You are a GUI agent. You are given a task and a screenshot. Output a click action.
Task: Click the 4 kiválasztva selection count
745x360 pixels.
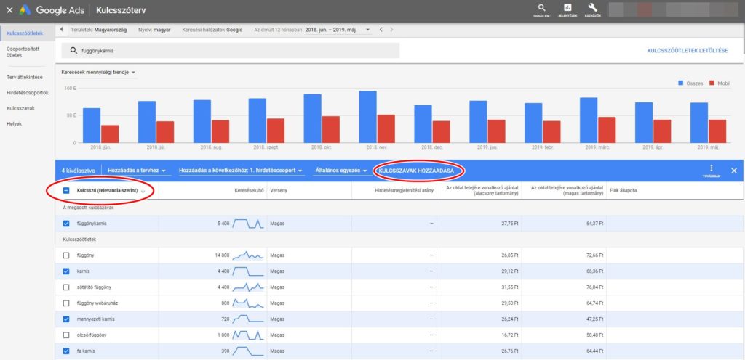(x=79, y=171)
